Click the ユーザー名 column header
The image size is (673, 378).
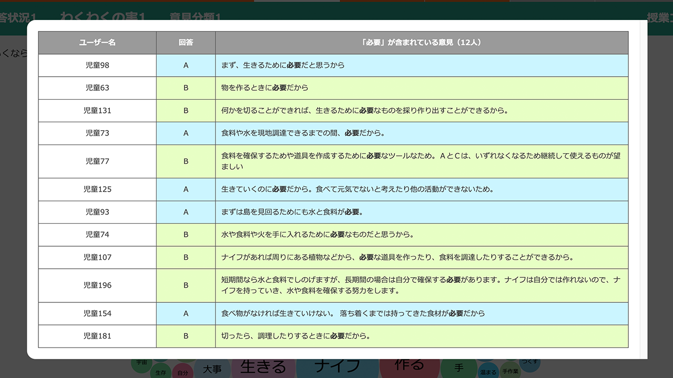[97, 43]
